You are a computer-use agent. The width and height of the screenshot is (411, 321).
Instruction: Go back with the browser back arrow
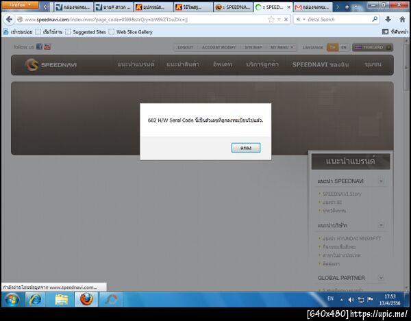coord(9,19)
